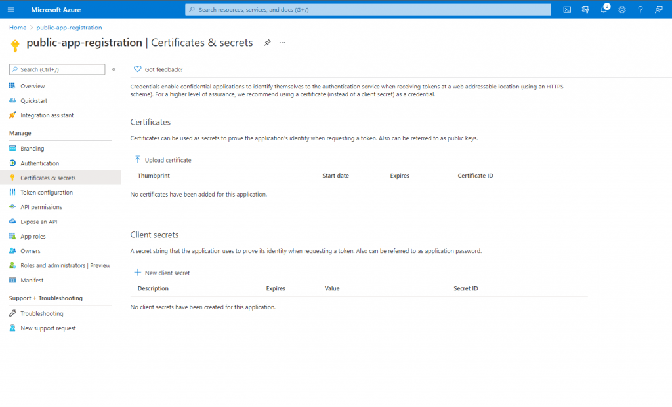Image resolution: width=672 pixels, height=407 pixels.
Task: Pin the Certificates & secrets blade
Action: [x=267, y=43]
